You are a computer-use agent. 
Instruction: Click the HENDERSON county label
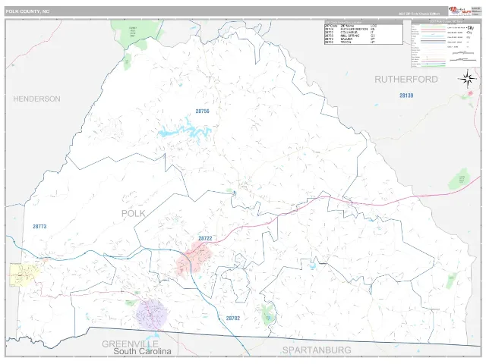point(37,99)
